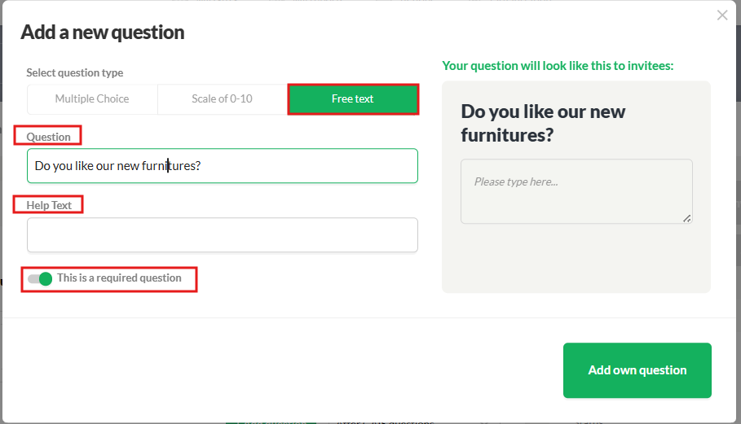Click the 'Select question type' label
This screenshot has height=424, width=741.
pos(75,72)
